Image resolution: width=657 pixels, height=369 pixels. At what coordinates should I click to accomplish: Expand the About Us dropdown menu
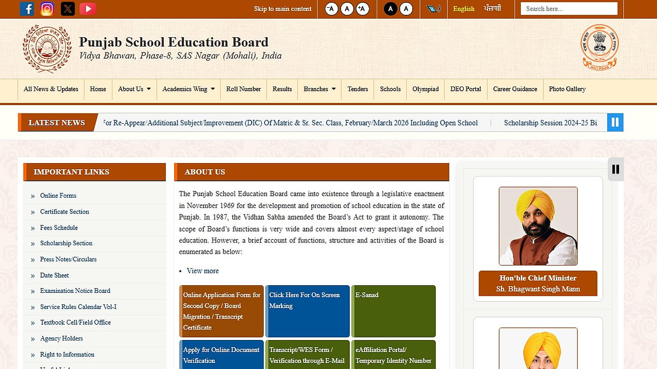134,89
